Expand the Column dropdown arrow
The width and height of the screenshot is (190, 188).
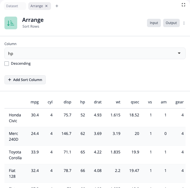pos(179,53)
